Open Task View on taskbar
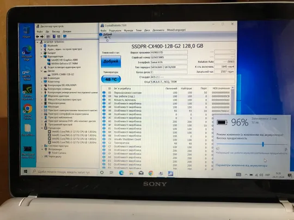The height and width of the screenshot is (220, 294). [112, 173]
